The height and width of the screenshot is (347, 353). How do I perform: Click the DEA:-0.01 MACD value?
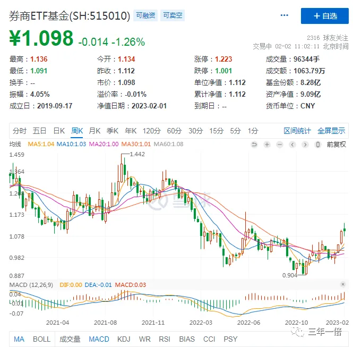[98, 285]
